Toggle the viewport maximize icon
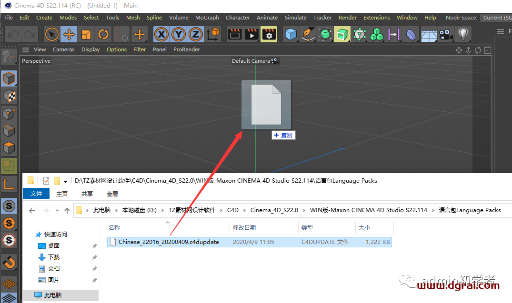The image size is (512, 303). pyautogui.click(x=488, y=50)
